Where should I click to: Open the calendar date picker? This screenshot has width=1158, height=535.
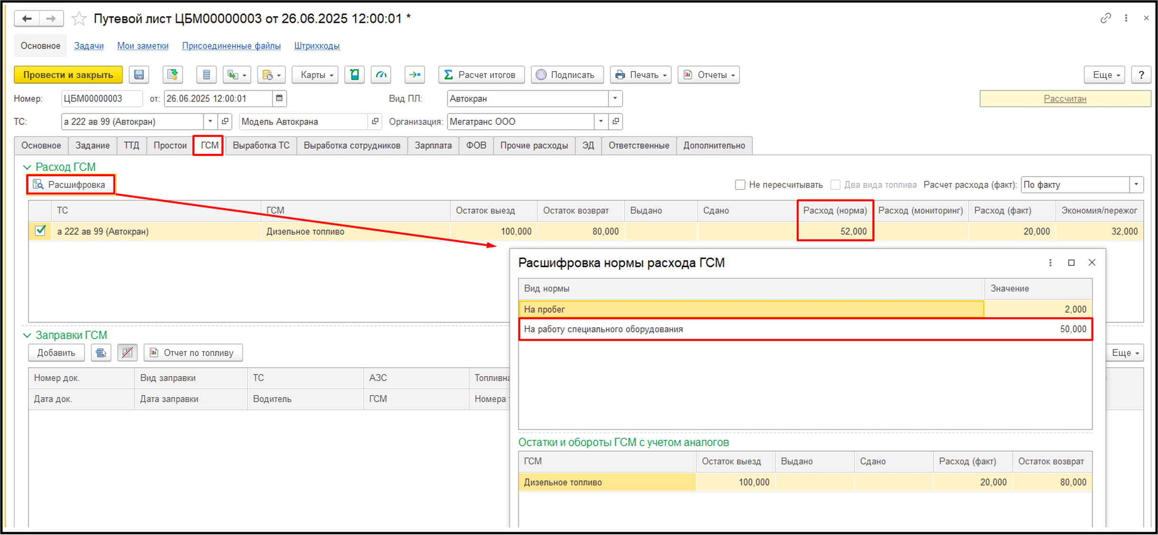(279, 98)
